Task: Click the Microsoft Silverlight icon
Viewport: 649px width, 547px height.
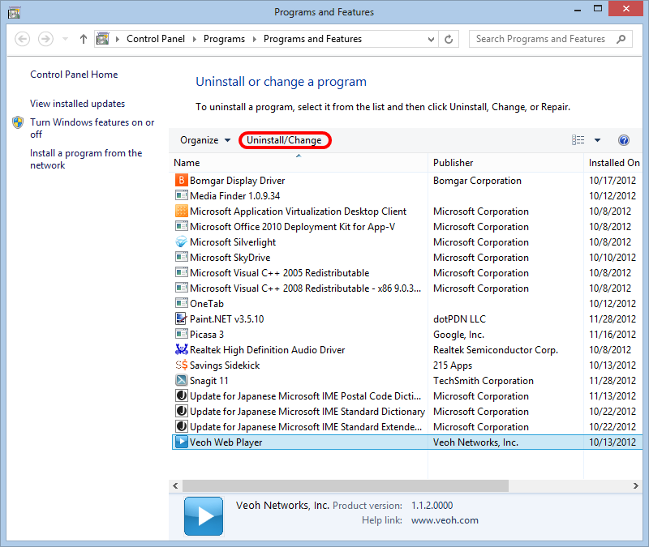Action: [x=181, y=241]
